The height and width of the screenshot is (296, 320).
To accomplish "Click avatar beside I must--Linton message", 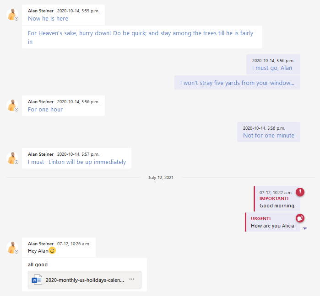I will tap(12, 159).
